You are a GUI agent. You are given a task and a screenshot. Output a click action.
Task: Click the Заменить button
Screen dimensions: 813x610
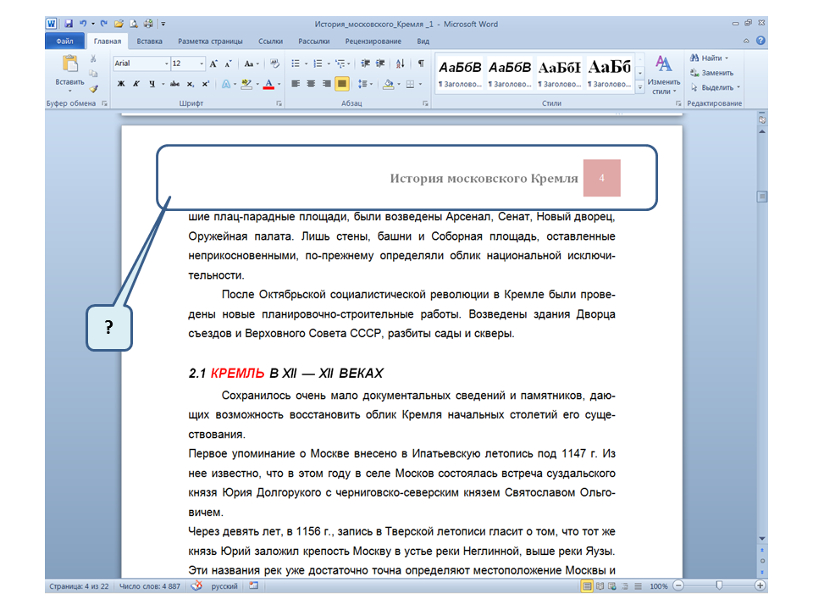coord(716,73)
